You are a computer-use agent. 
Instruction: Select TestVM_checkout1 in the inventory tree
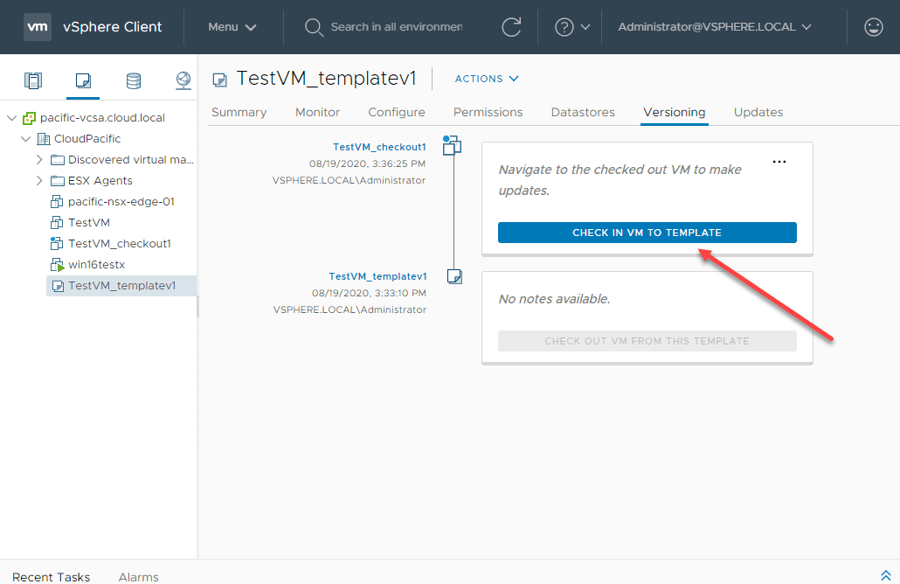[120, 243]
